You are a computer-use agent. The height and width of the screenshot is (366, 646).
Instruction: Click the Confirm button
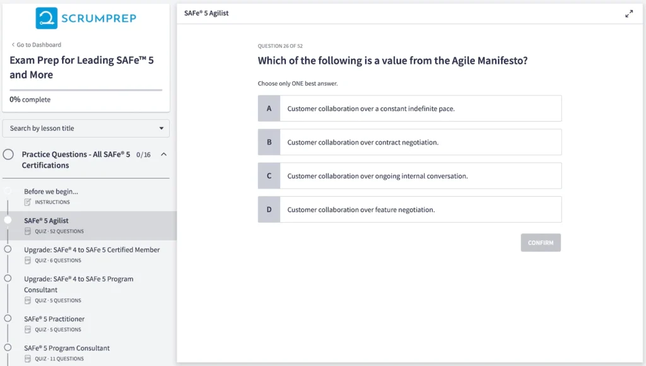pos(540,242)
